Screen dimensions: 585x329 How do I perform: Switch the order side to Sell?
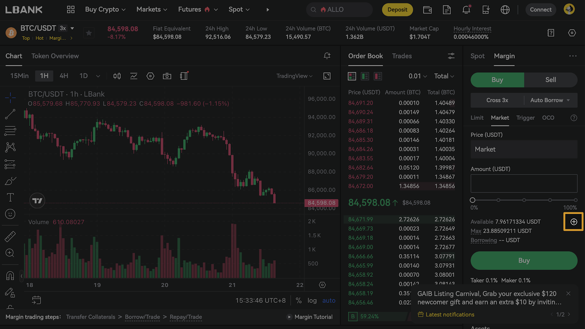(550, 80)
